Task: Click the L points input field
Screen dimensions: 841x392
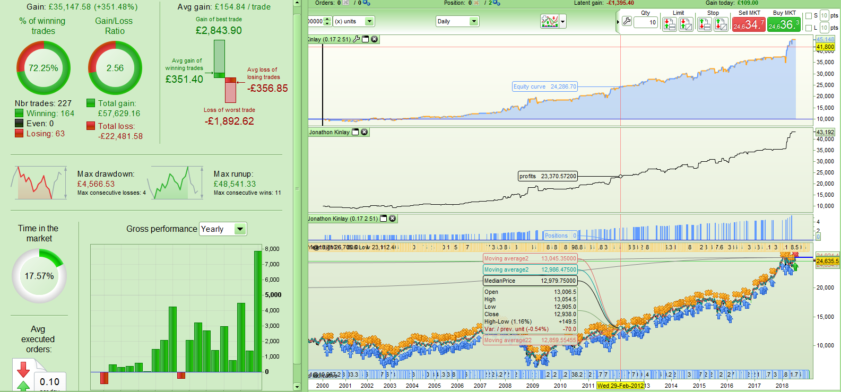Action: click(x=824, y=28)
